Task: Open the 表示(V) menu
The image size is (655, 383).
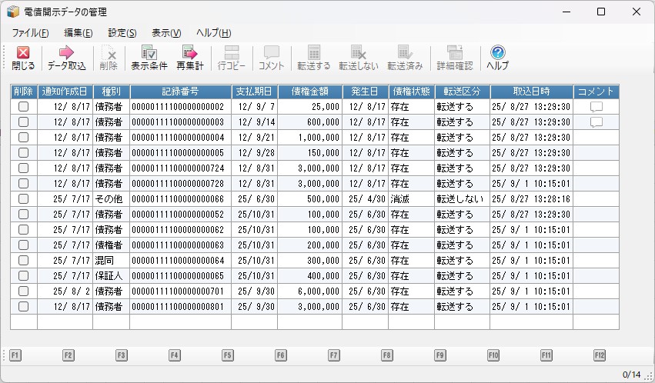Action: tap(166, 33)
